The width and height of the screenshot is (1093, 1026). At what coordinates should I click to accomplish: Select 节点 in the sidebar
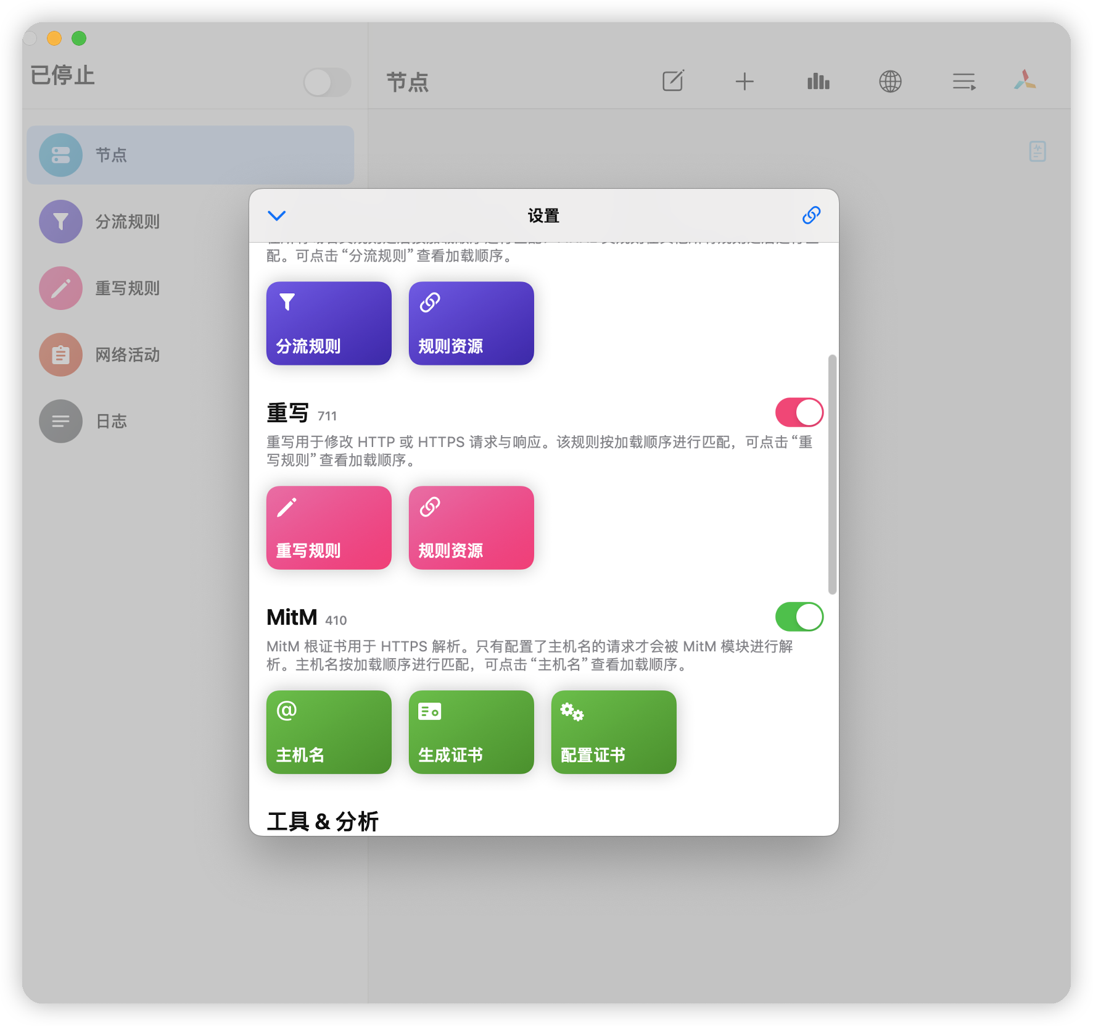191,155
